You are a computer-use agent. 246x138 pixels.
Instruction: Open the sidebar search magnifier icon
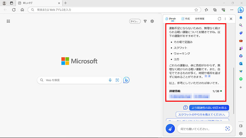[x=241, y=25]
